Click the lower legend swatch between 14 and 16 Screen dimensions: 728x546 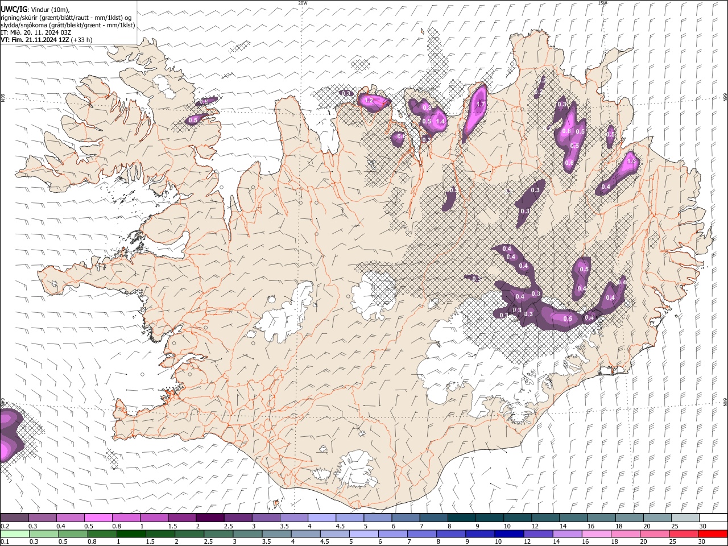click(x=566, y=534)
